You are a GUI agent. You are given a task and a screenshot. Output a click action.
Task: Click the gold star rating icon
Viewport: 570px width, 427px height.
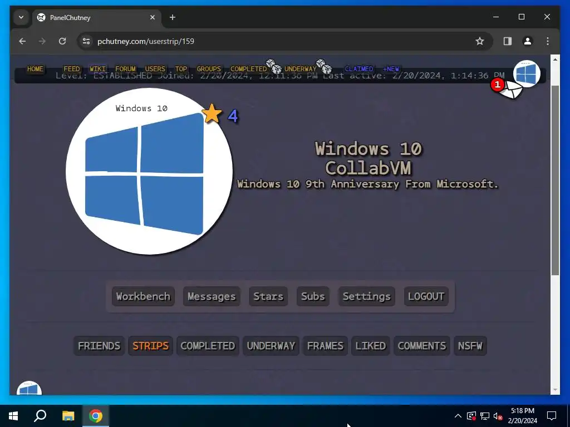pos(212,113)
